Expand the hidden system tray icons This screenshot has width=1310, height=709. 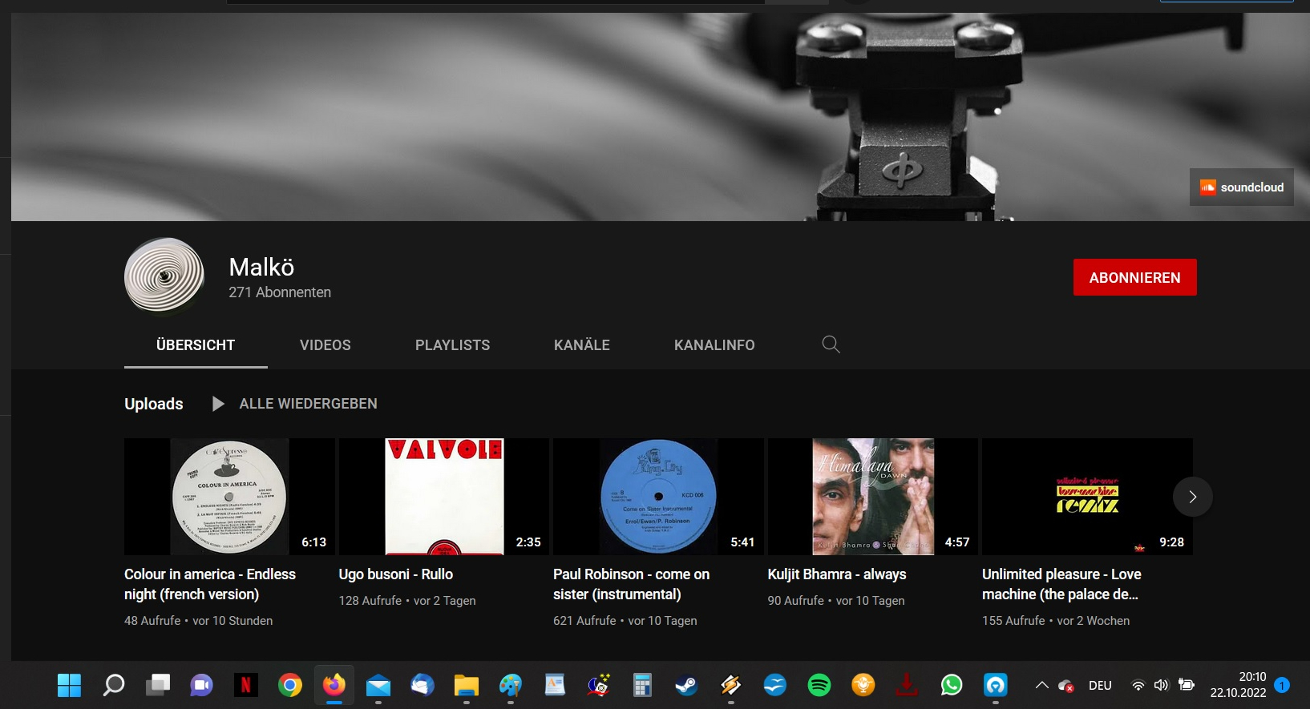coord(1041,685)
